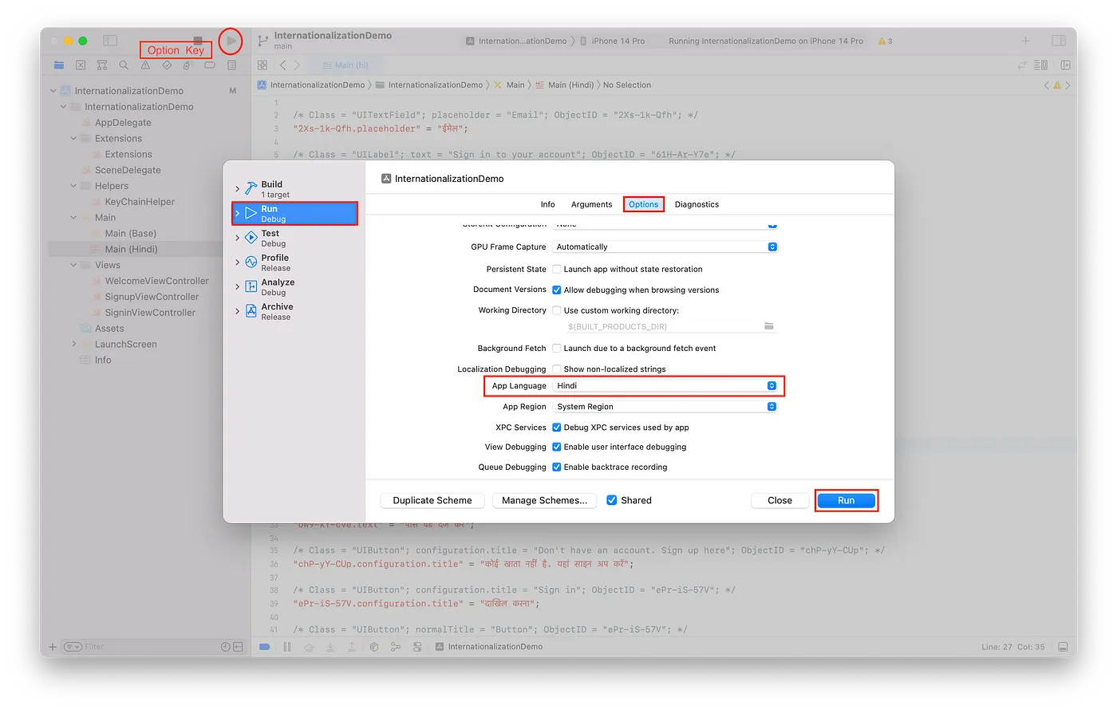Open the App Region dropdown
The width and height of the screenshot is (1117, 710).
pyautogui.click(x=665, y=407)
